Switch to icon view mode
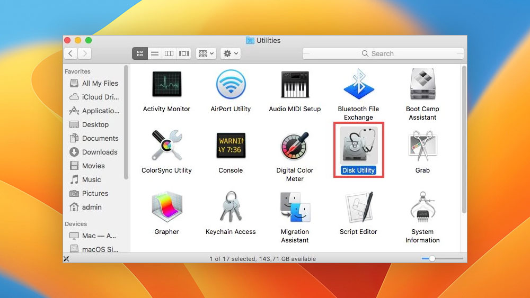Screen dimensions: 530x298 coord(140,53)
